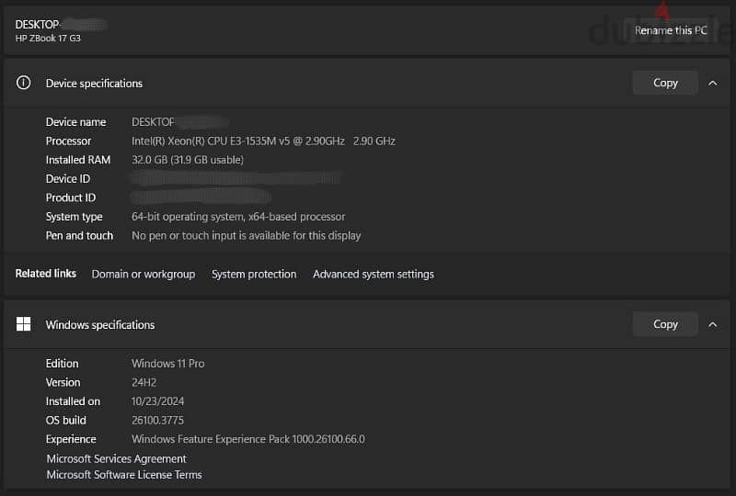Click the Rename this PC button
This screenshot has height=496, width=736.
pos(671,30)
